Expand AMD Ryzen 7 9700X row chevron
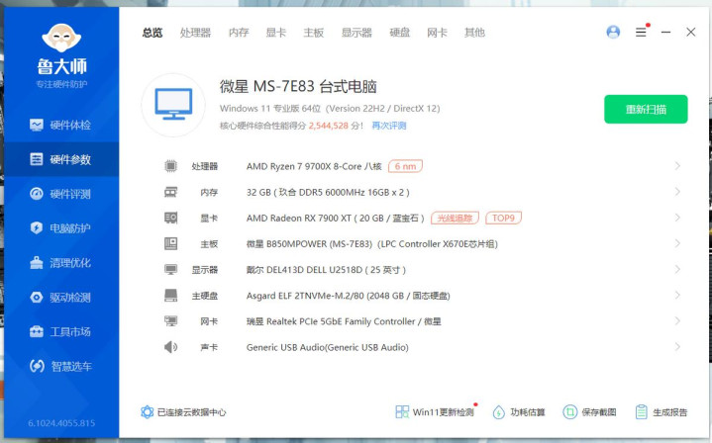The width and height of the screenshot is (712, 443). [677, 166]
